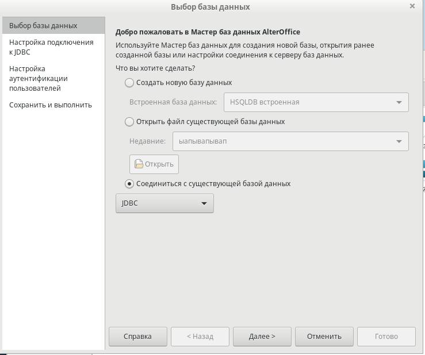Open the JDBC database type dropdown
Image resolution: width=425 pixels, height=355 pixels.
click(164, 203)
